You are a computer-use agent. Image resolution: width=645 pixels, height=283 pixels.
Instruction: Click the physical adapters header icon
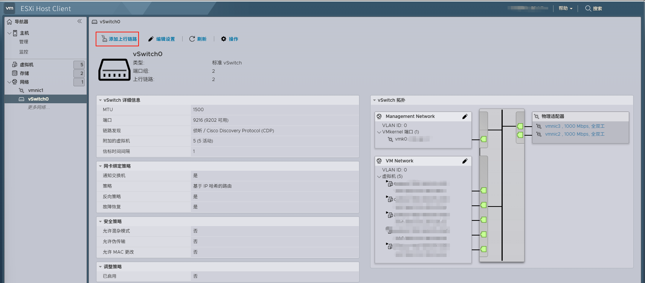(537, 116)
